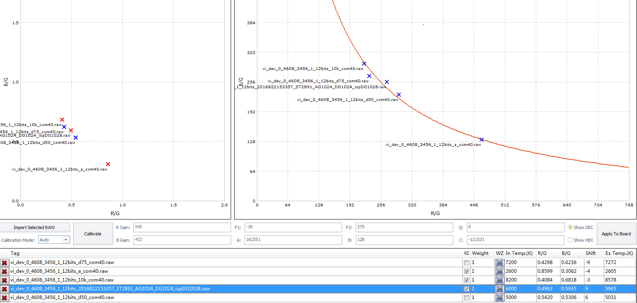Image resolution: width=637 pixels, height=303 pixels.
Task: Click the WZ icon next to 8200
Action: pyautogui.click(x=499, y=280)
